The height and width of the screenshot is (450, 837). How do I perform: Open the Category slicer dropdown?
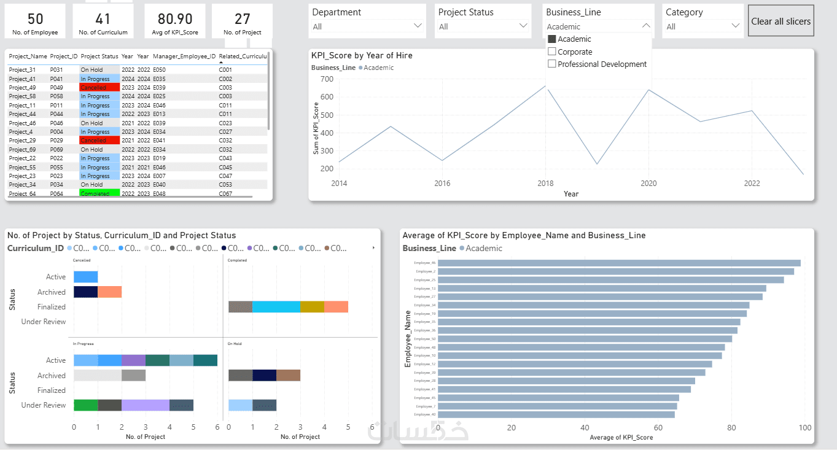tap(735, 26)
